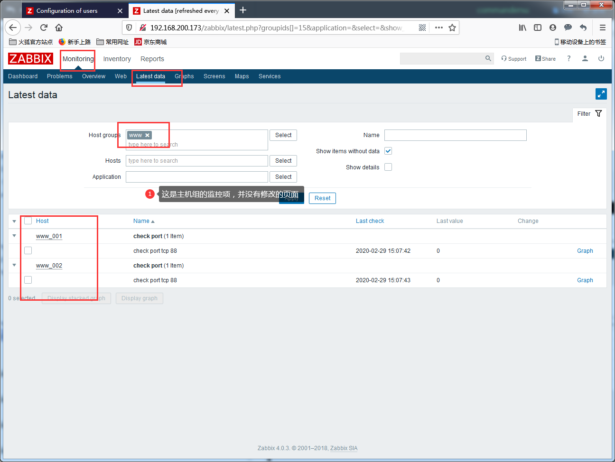The image size is (615, 462).
Task: Toggle Show items without data checkbox
Action: (388, 151)
